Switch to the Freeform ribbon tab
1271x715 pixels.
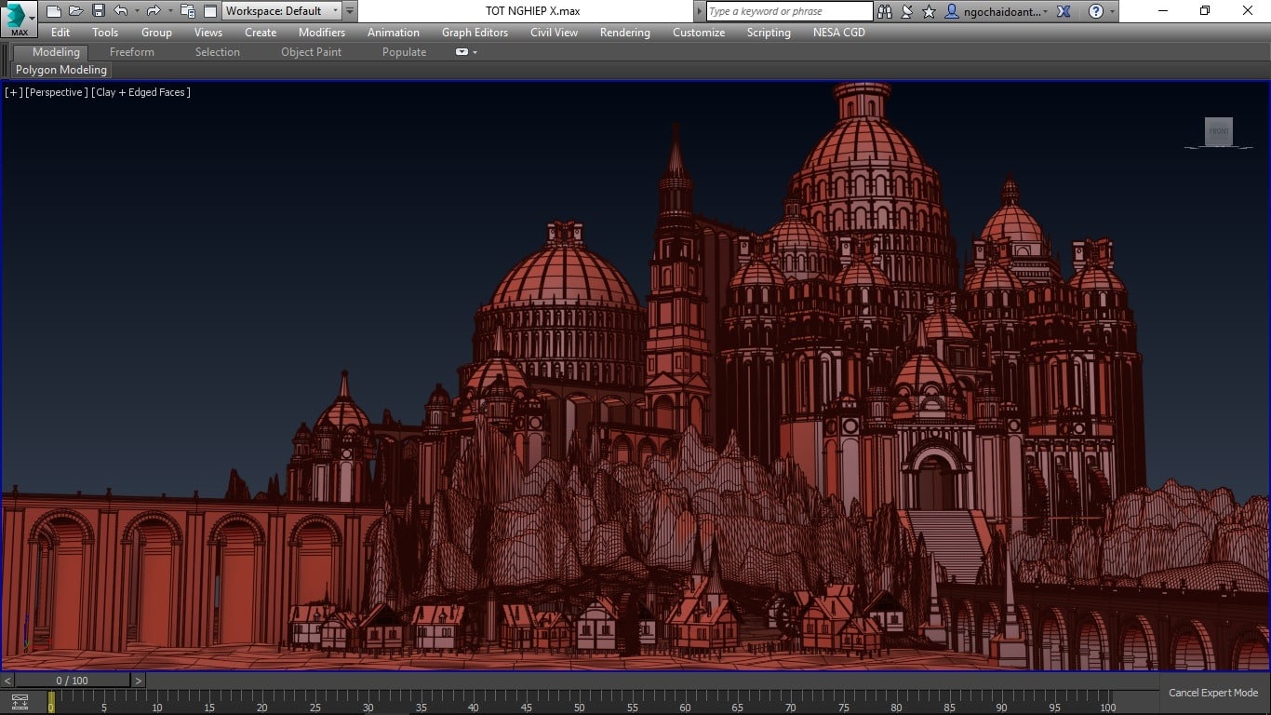pyautogui.click(x=132, y=52)
